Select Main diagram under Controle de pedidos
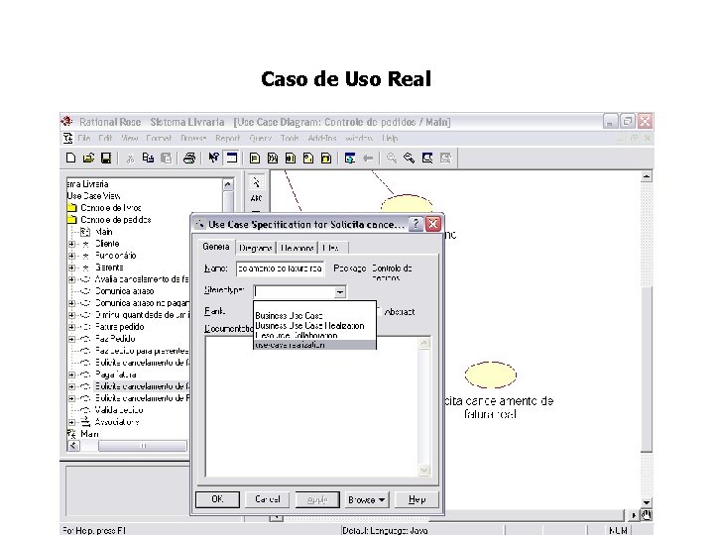714x535 pixels. (x=103, y=232)
